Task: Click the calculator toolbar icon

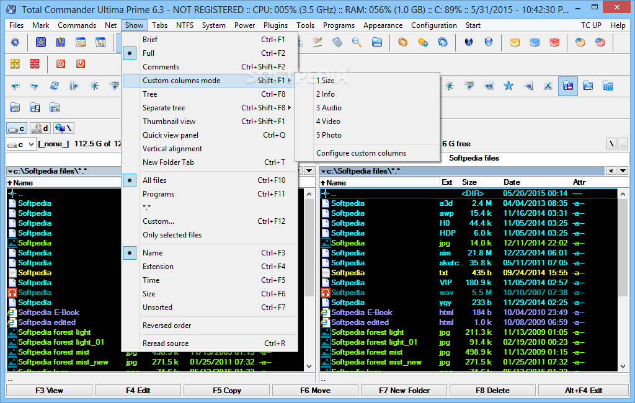Action: point(337,42)
